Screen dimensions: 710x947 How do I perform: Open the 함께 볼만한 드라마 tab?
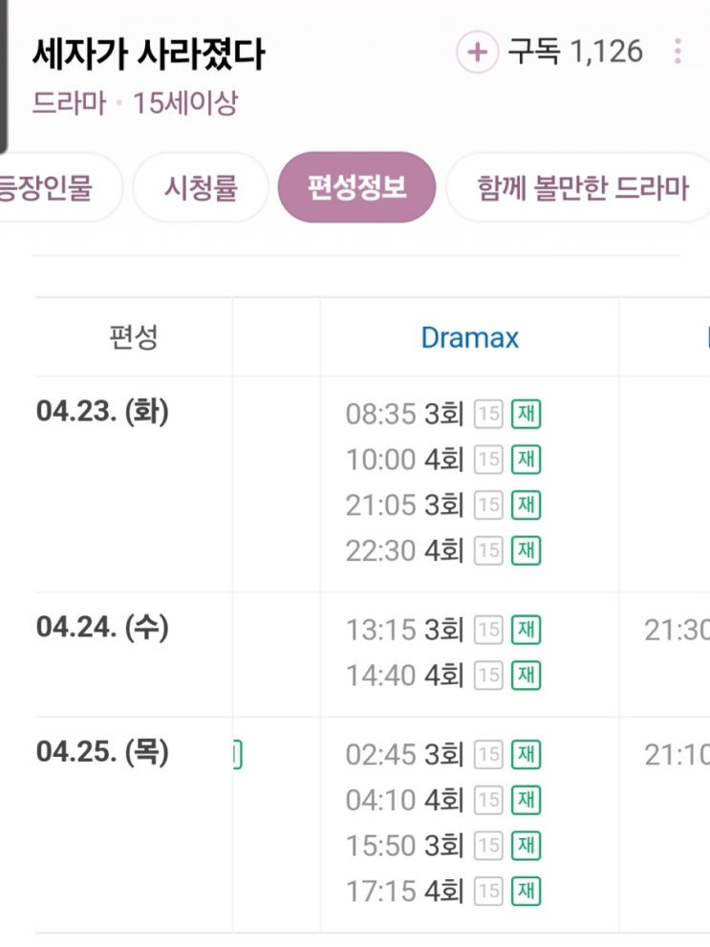[581, 187]
